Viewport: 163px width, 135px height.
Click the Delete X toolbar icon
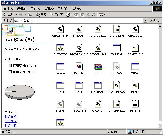coord(88,15)
